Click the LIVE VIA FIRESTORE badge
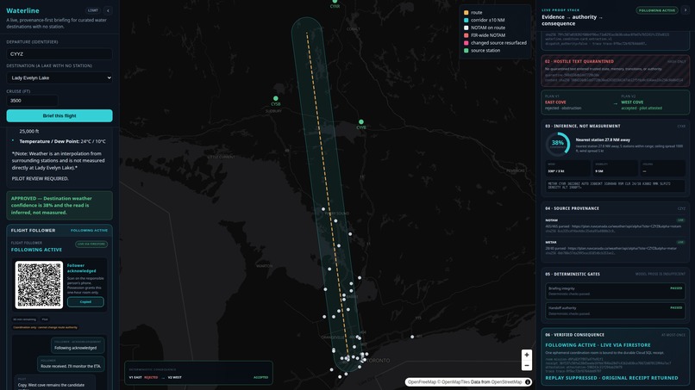This screenshot has width=695, height=390. [x=91, y=244]
